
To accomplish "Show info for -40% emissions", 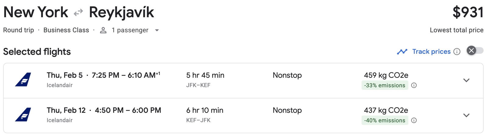I will 414,120.
